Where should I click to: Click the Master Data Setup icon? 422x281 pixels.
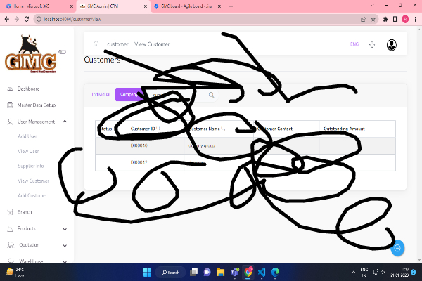click(x=8, y=105)
